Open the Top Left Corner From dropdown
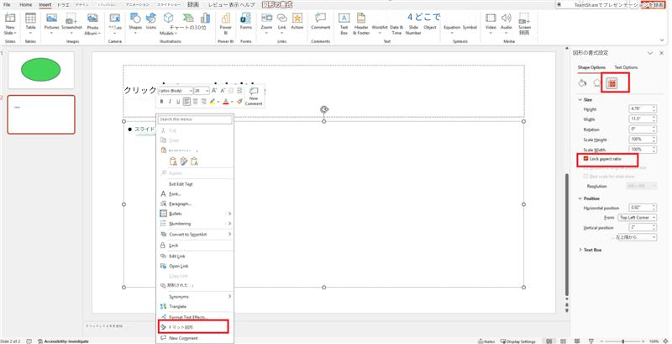672x344 pixels. (638, 218)
